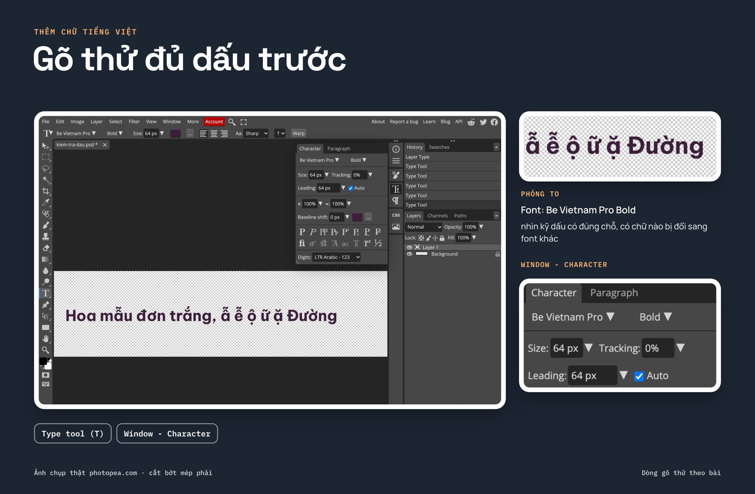Open the Facebook icon in the top right

(494, 122)
